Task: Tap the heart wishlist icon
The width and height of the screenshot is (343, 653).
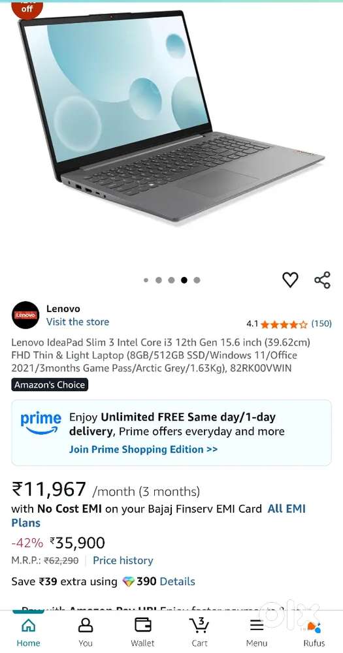Action: [290, 279]
